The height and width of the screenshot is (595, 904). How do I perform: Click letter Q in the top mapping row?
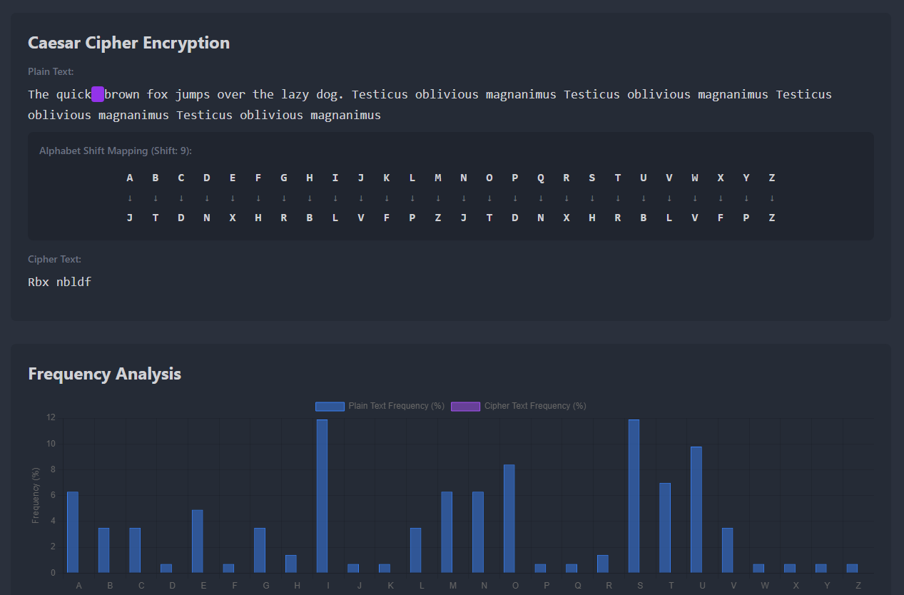(x=541, y=178)
